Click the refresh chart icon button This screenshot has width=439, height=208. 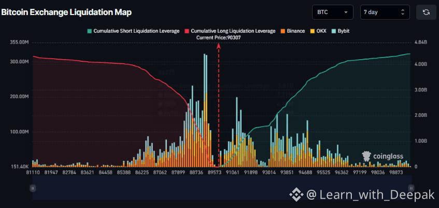coord(426,12)
